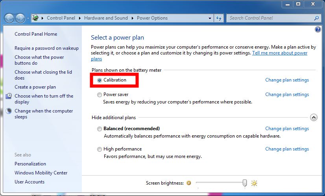Click the screen brightness slider thumb
Viewport: 325px width, 196px height.
coord(245,183)
